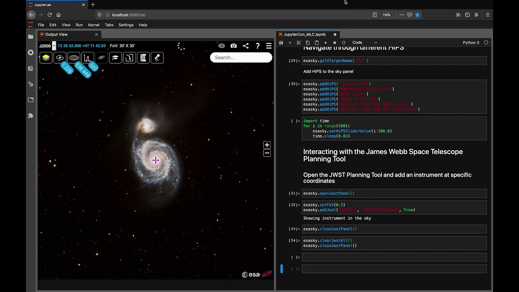Click the Python 3 kernel name
519x292 pixels.
point(471,43)
